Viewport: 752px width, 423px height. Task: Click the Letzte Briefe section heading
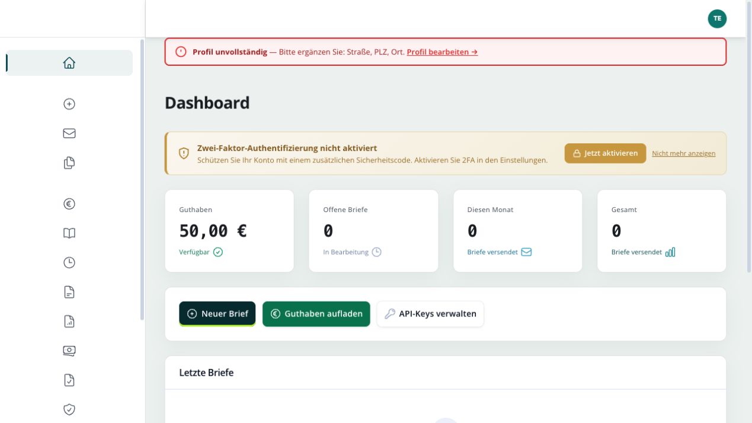(x=206, y=373)
